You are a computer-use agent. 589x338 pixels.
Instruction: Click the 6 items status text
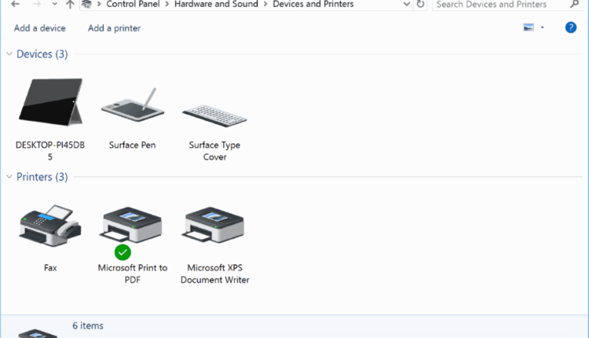click(x=88, y=325)
